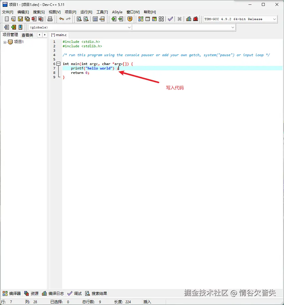Open Project Options with the yellow shield icon
Viewport: 284px width, 305px height.
130,19
